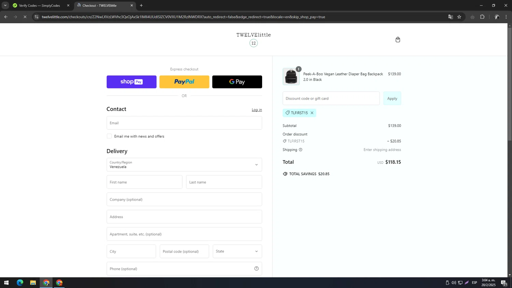This screenshot has height=288, width=512.
Task: Open the Windows Start menu
Action: point(6,283)
